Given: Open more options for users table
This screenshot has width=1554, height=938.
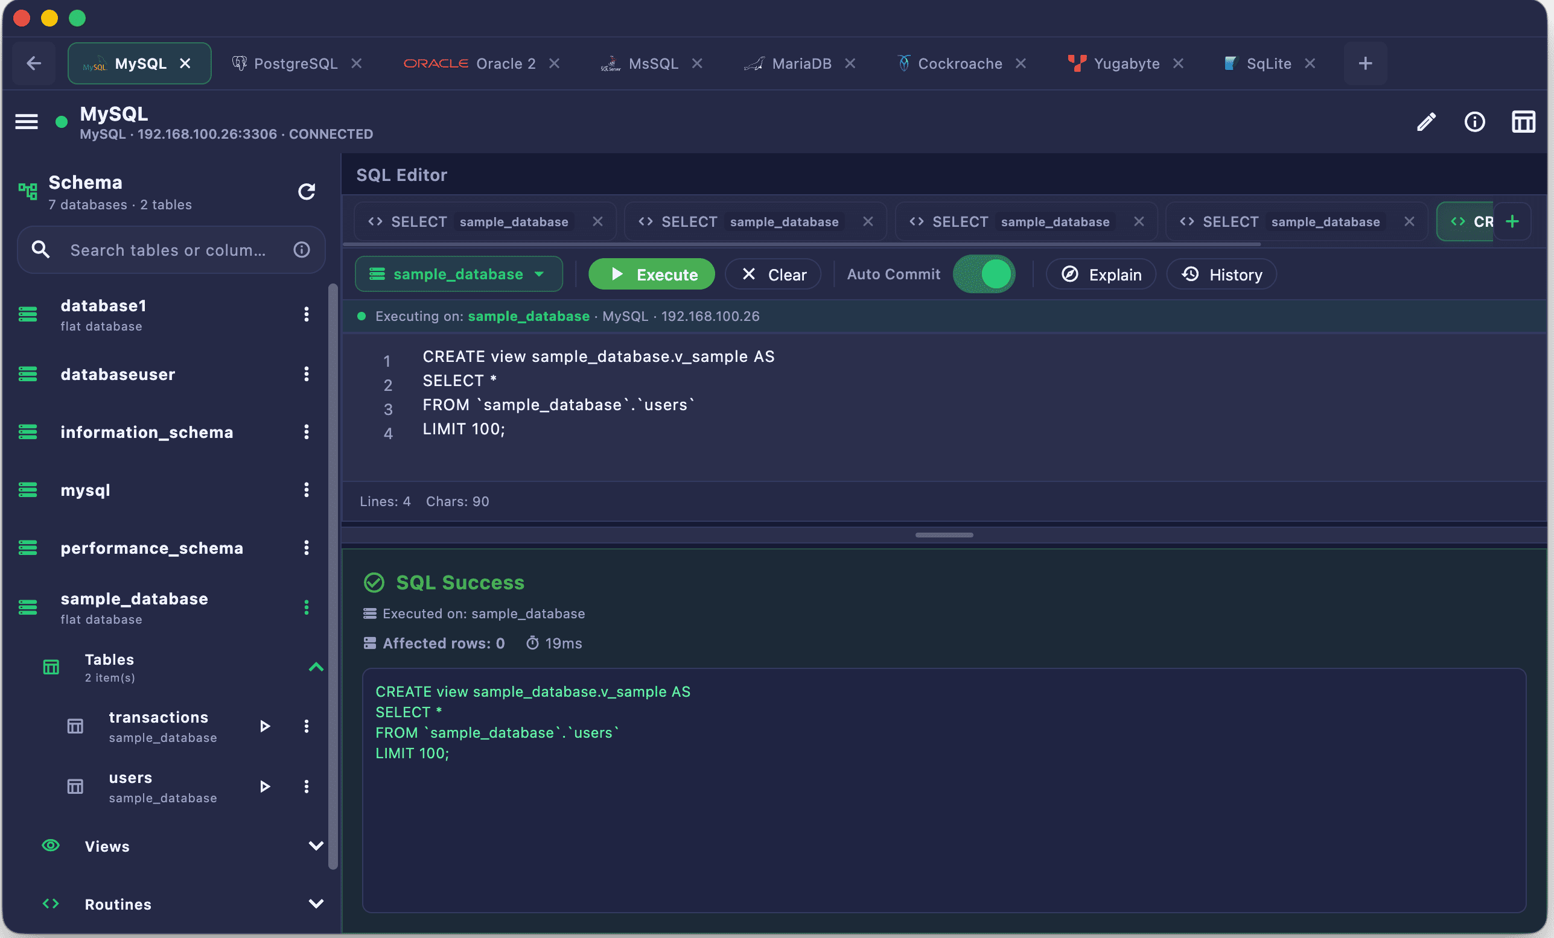Looking at the screenshot, I should pyautogui.click(x=307, y=787).
